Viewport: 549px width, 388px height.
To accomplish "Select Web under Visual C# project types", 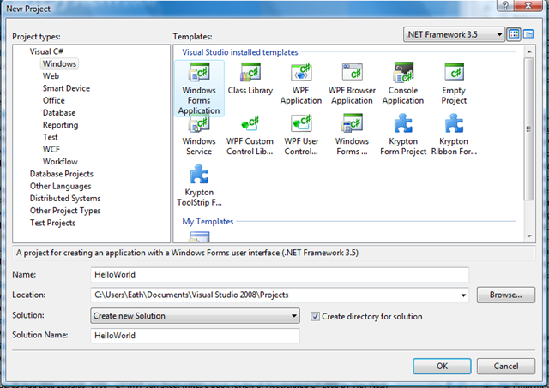I will point(51,76).
